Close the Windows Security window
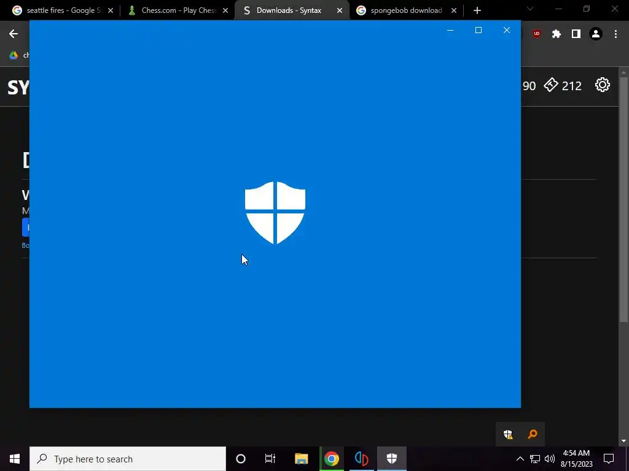 click(507, 30)
